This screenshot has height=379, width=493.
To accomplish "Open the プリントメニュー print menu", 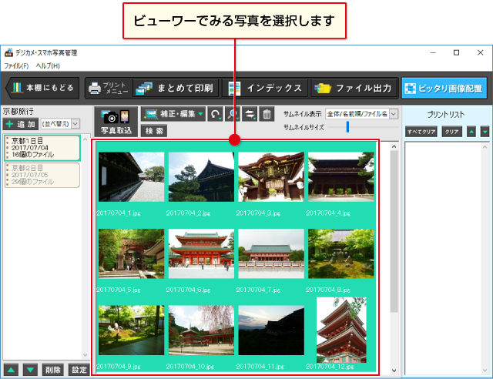I will [109, 88].
